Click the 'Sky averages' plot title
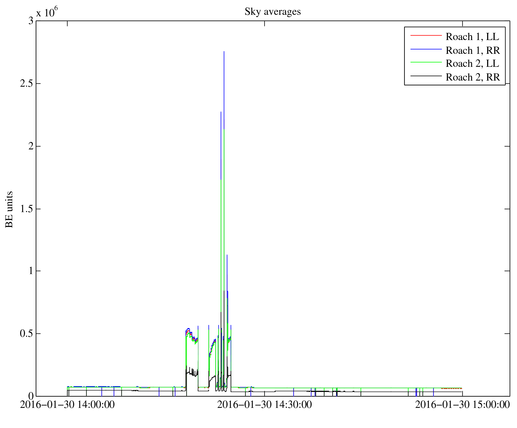The height and width of the screenshot is (428, 517). click(x=273, y=12)
